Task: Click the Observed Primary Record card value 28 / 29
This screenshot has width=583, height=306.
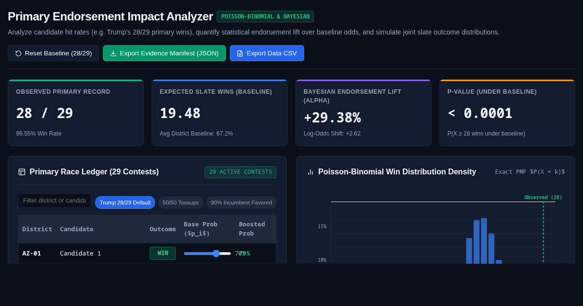Action: (x=45, y=113)
